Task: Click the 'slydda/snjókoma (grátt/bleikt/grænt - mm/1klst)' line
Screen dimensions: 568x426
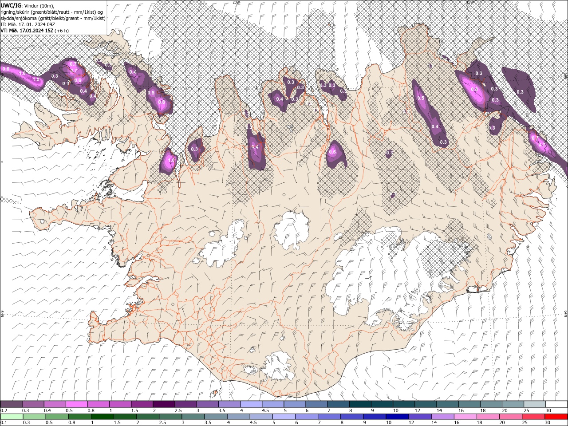Action: [53, 18]
